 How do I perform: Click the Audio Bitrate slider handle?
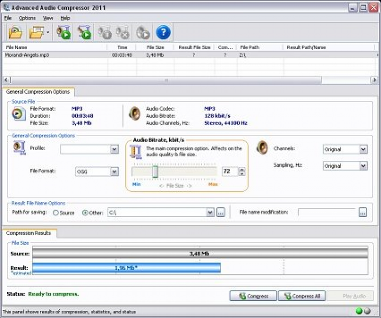click(x=155, y=171)
